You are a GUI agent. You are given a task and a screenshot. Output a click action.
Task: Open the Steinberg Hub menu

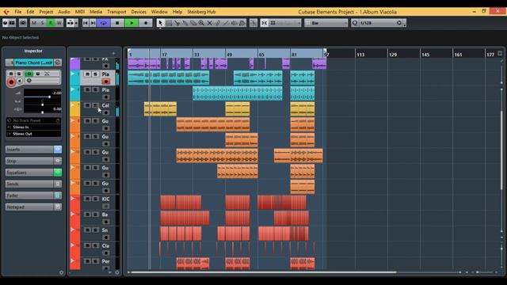(x=201, y=12)
